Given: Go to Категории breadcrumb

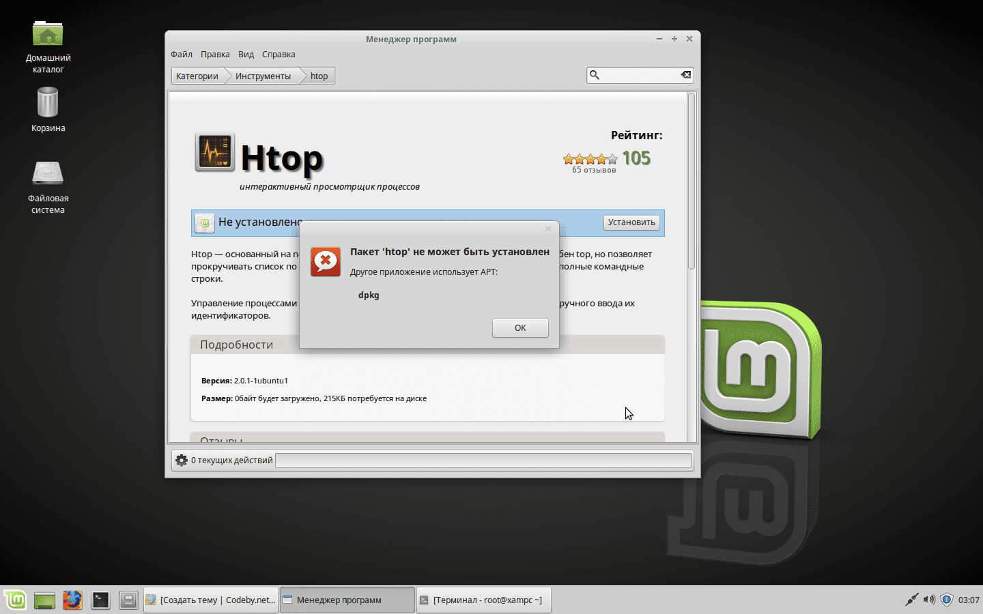Looking at the screenshot, I should (x=197, y=76).
